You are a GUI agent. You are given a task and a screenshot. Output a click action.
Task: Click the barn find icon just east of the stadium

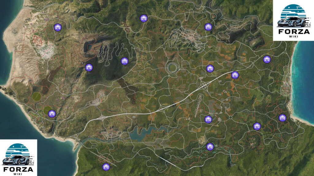(x=210, y=69)
